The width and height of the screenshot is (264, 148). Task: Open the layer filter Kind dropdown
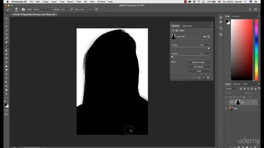[232, 89]
